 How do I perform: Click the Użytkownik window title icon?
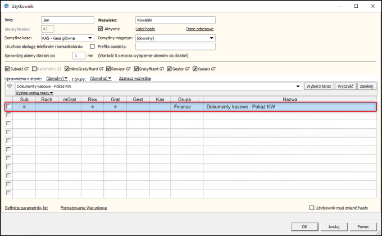point(7,6)
